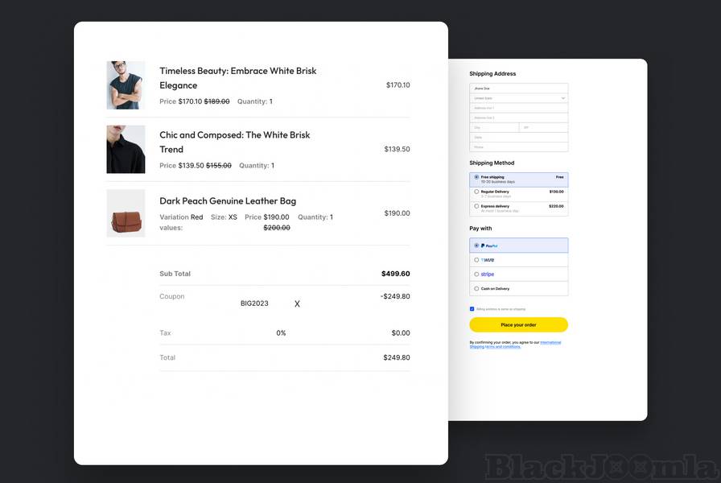Image resolution: width=721 pixels, height=483 pixels.
Task: Select Cash on Delivery payment method
Action: pyautogui.click(x=476, y=288)
